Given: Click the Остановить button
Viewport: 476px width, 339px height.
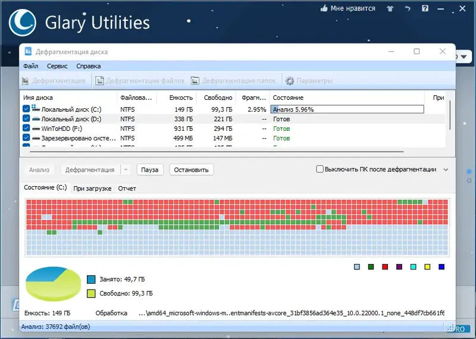Looking at the screenshot, I should tap(191, 169).
